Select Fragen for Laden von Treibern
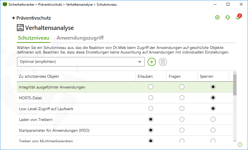The width and height of the screenshot is (248, 150). [x=182, y=119]
